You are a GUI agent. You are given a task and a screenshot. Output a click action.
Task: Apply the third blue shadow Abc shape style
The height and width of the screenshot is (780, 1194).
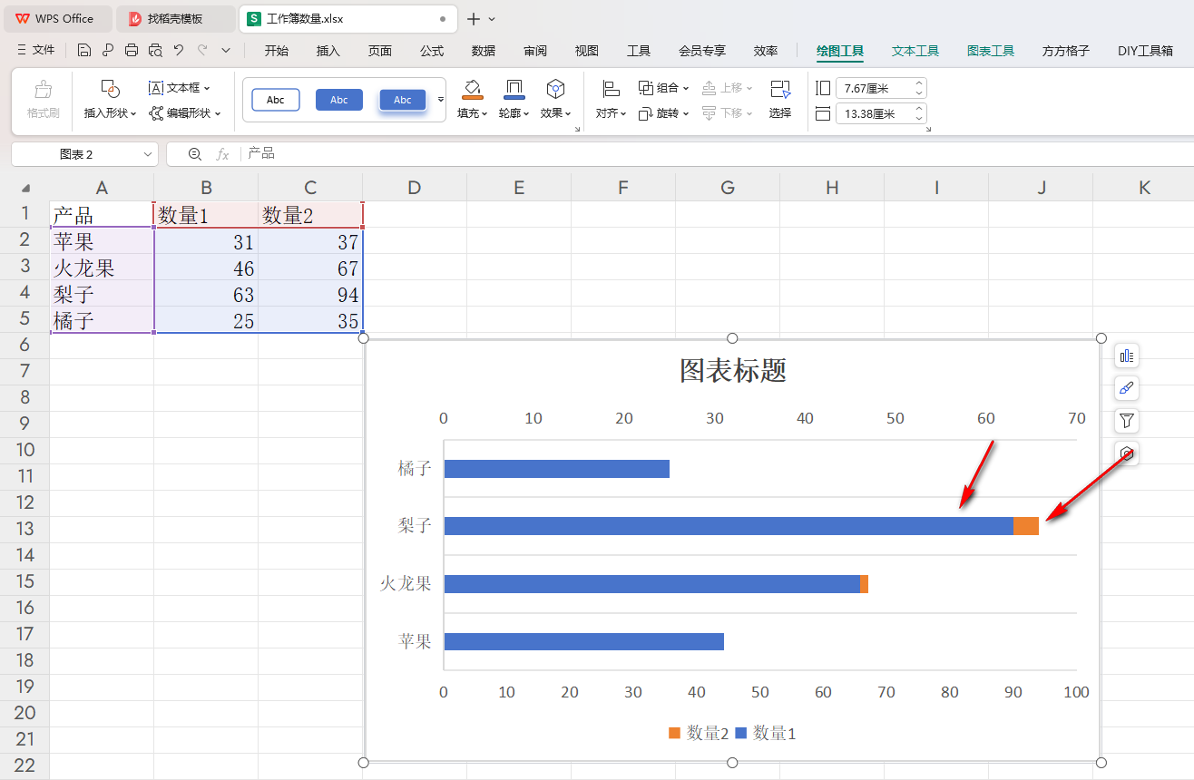403,100
